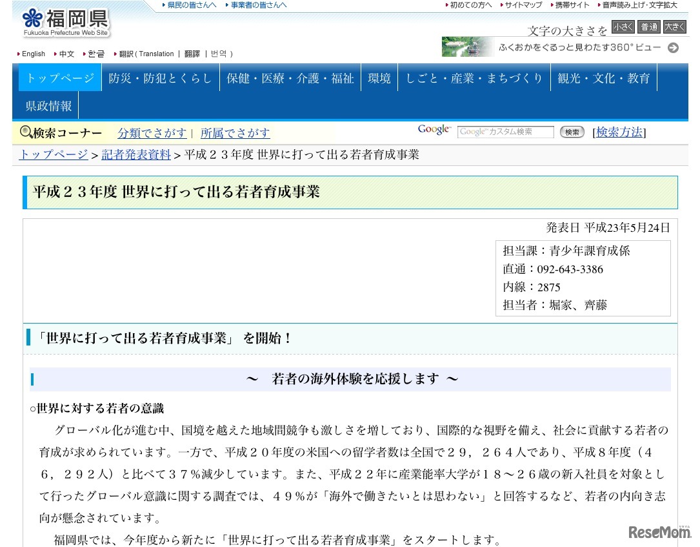Set text size to 普通 (normal)

(x=648, y=27)
